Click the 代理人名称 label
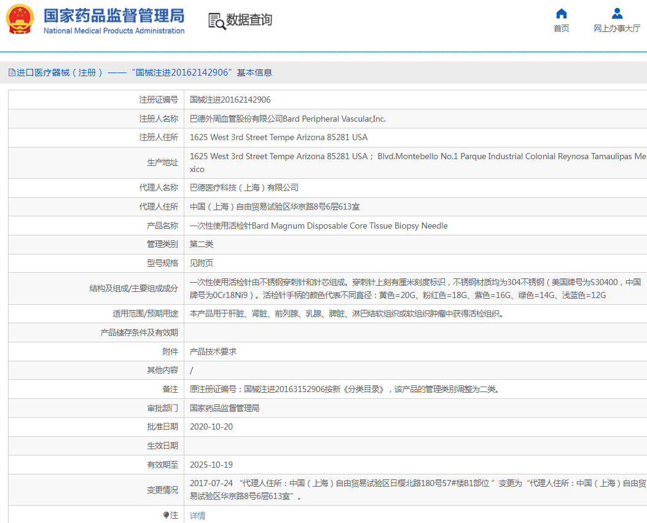Image resolution: width=647 pixels, height=523 pixels. pos(159,188)
